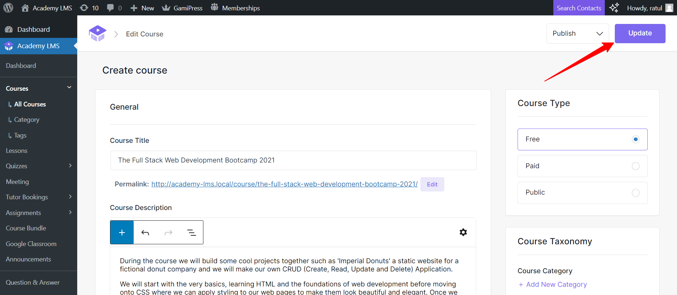Screen dimensions: 677x295
Task: Open the updates icon showing 10
Action: coord(84,8)
